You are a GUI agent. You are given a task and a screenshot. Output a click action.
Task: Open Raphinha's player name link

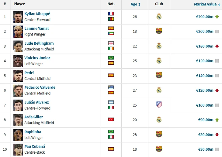33,132
